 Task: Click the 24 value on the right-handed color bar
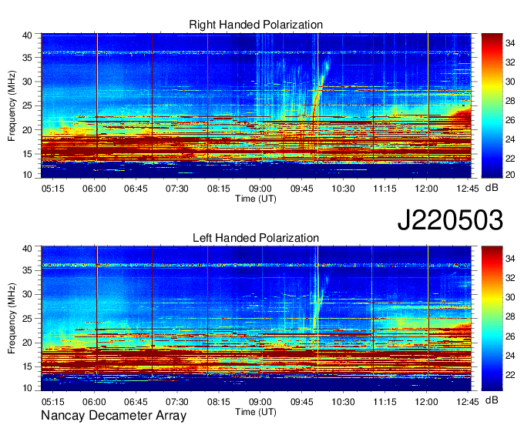pos(510,139)
